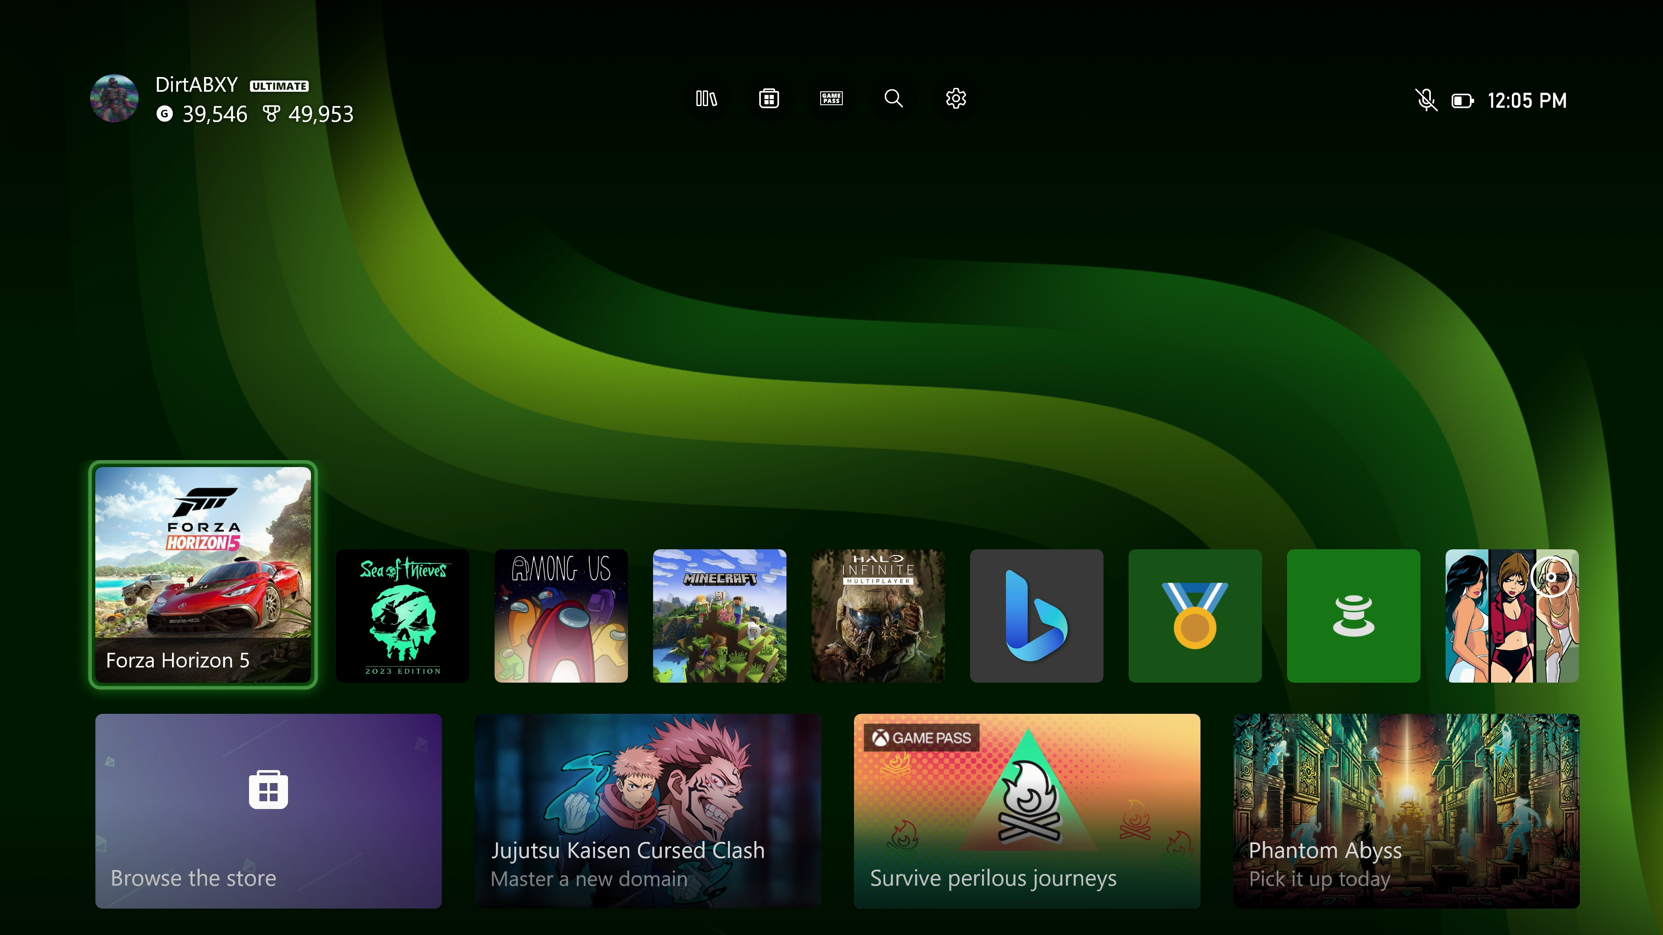Screen dimensions: 1663x935
Task: Click the controller battery indicator
Action: pos(1462,101)
